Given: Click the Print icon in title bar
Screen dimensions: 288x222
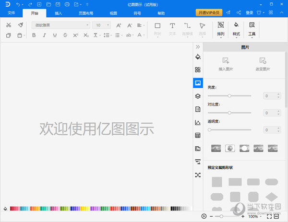Looking at the screenshot, I should point(67,4).
